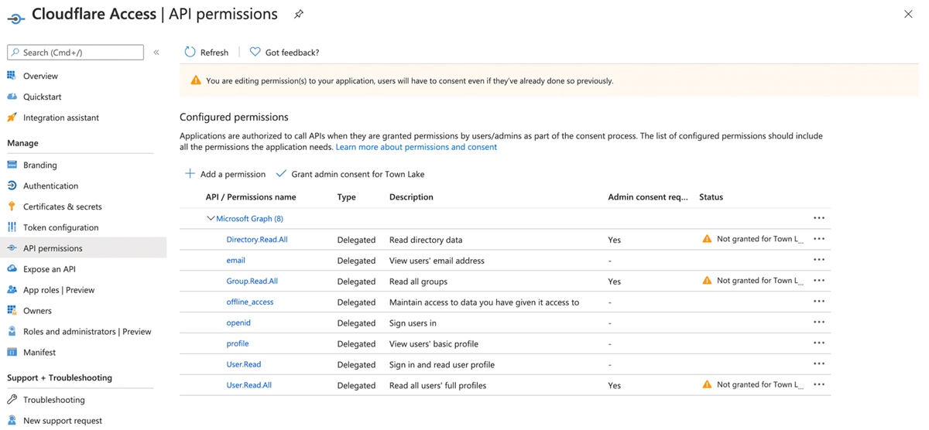Collapse the Microsoft Graph permissions group
Screen dimensions: 929x430
211,219
